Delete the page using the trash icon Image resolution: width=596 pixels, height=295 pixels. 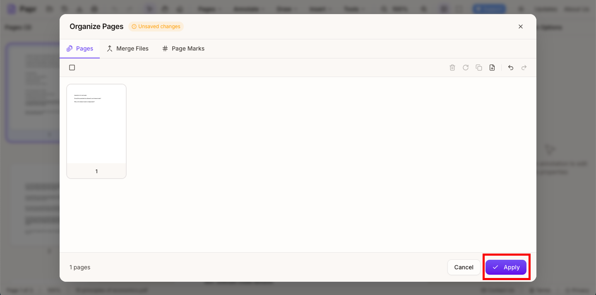452,68
